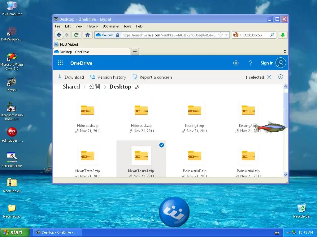317x237 pixels.
Task: Go to the 公開 breadcrumb folder
Action: (94, 87)
